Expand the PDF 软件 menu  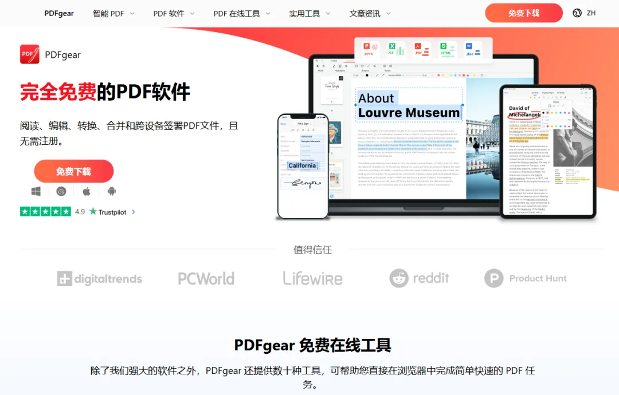point(174,13)
